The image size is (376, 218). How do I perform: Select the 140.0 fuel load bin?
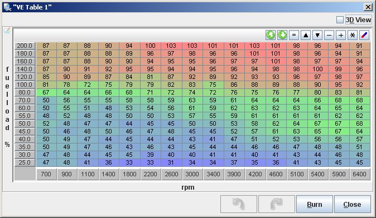coord(25,69)
